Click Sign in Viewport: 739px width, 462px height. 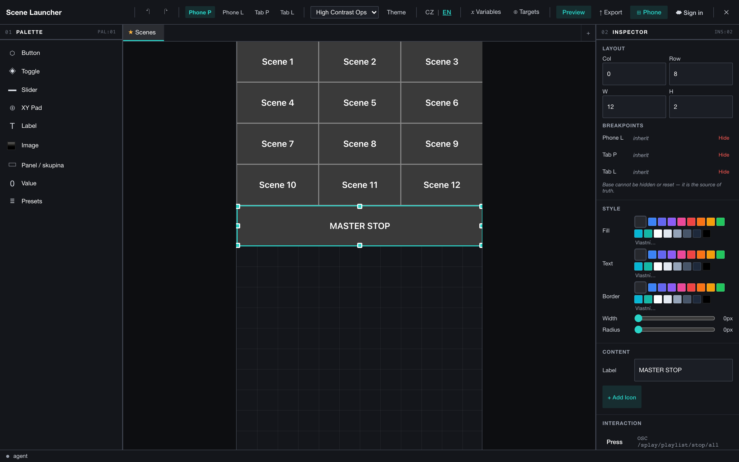[x=689, y=13]
